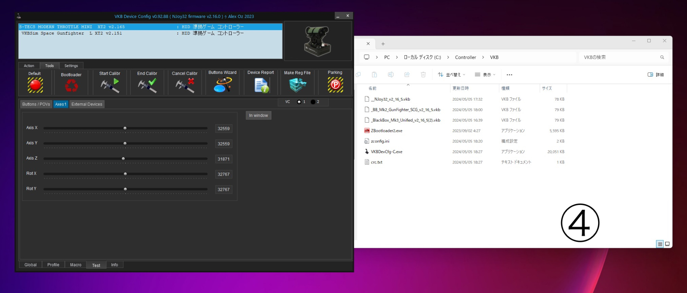This screenshot has width=687, height=293.
Task: Click the search magnifier icon in Explorer
Action: click(662, 57)
